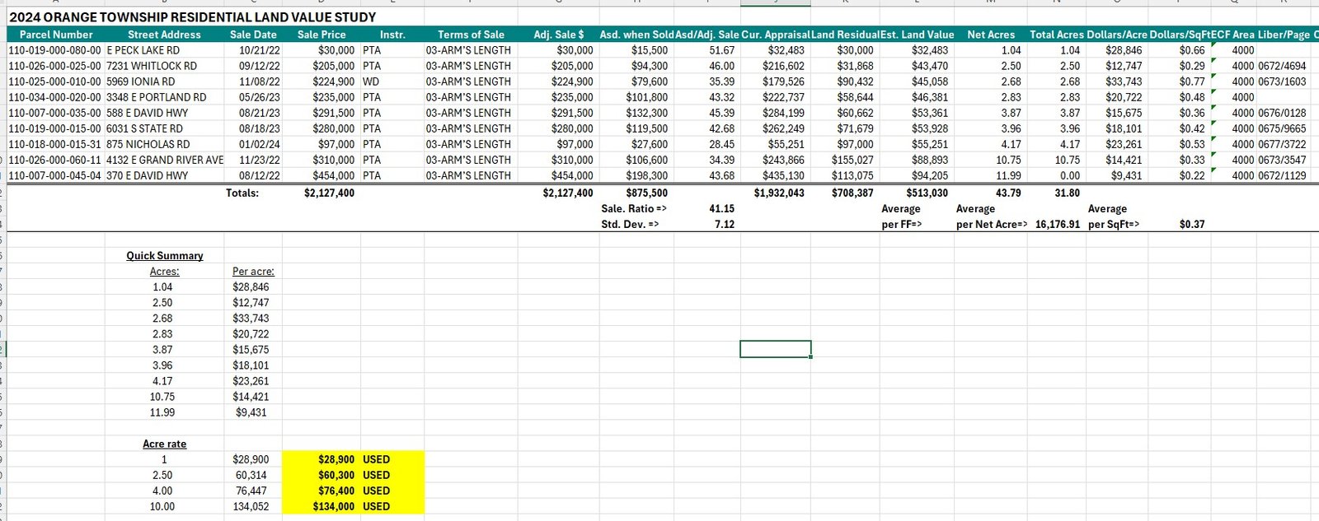The height and width of the screenshot is (521, 1319).
Task: Click the 01/02/24 sale date cell
Action: [259, 144]
